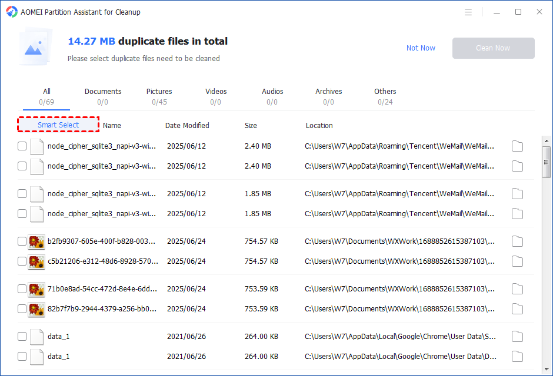Switch to the Archives tab
This screenshot has width=553, height=376.
[x=328, y=96]
